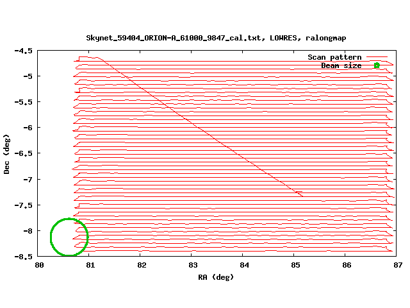This screenshot has width=410, height=308.
Task: Click the y-axis tick label -5.5
Action: tap(24, 102)
